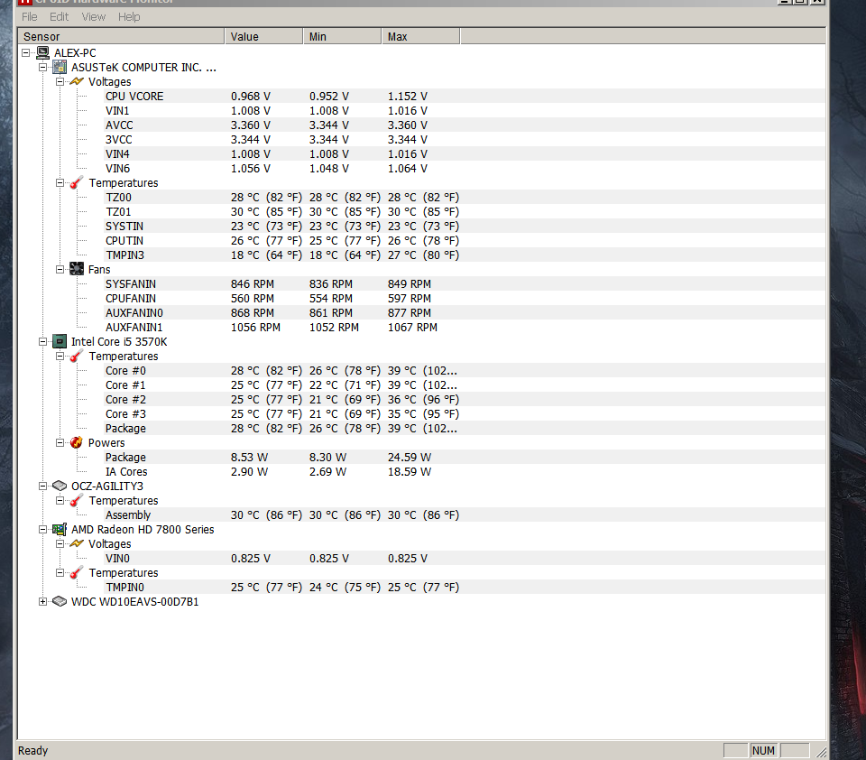This screenshot has height=760, width=866.
Task: Click the Ready status bar text
Action: [33, 751]
